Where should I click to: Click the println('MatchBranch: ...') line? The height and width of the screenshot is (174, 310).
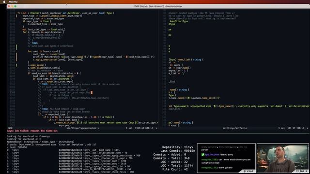(93, 57)
